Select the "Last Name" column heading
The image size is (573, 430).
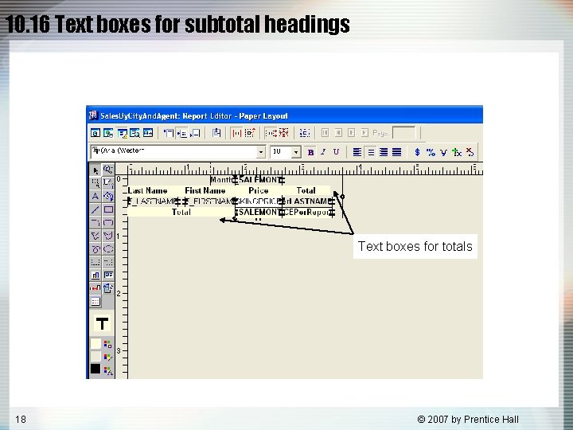pos(148,190)
